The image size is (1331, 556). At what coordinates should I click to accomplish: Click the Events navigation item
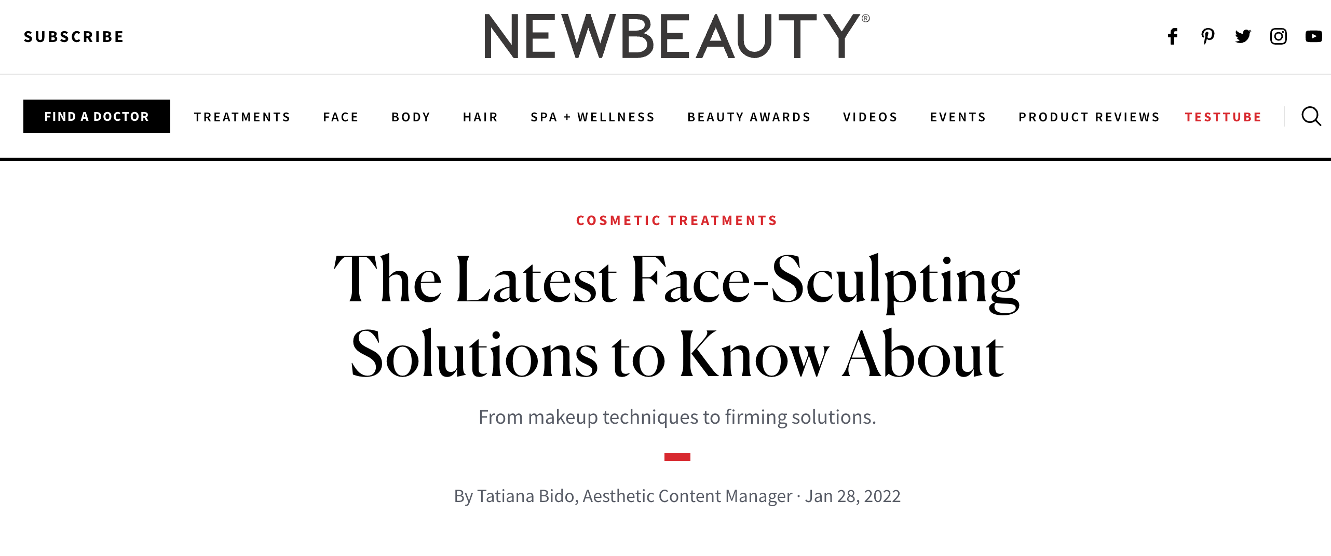point(958,116)
